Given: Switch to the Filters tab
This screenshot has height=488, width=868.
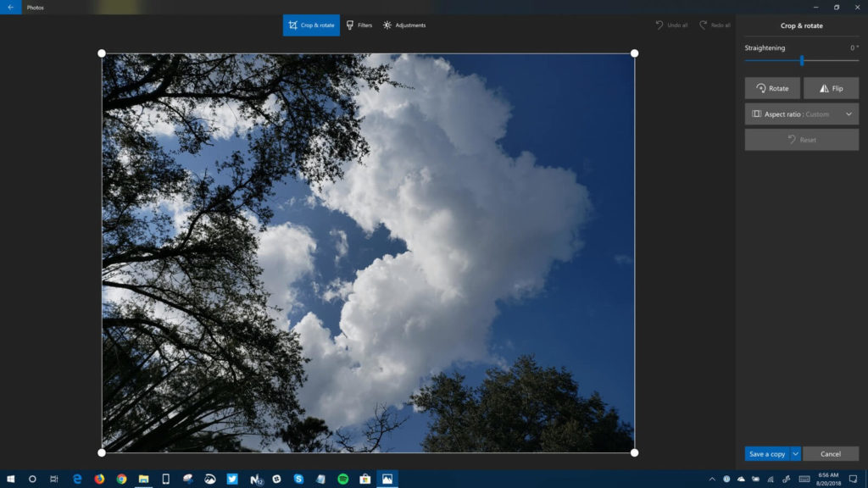Looking at the screenshot, I should (x=359, y=25).
